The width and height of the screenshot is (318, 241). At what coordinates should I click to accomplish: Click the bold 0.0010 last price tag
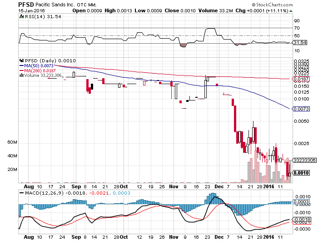[x=301, y=173]
